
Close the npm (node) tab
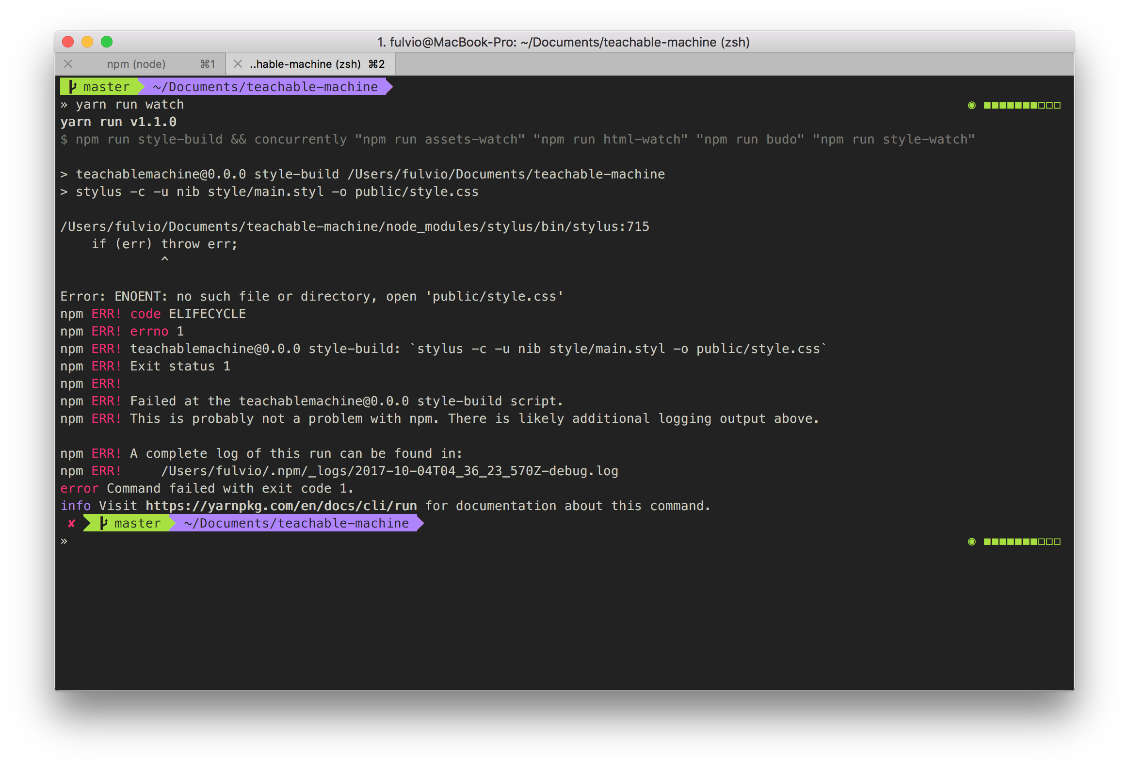pyautogui.click(x=68, y=64)
